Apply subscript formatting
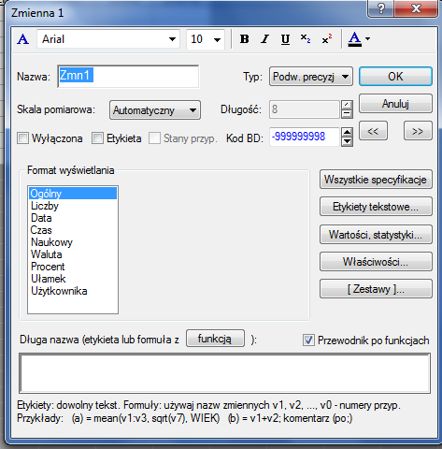This screenshot has height=449, width=442. pyautogui.click(x=306, y=39)
